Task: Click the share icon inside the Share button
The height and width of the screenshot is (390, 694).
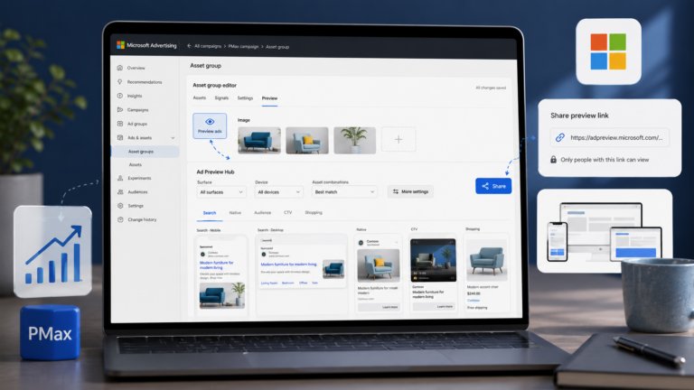Action: [x=485, y=186]
